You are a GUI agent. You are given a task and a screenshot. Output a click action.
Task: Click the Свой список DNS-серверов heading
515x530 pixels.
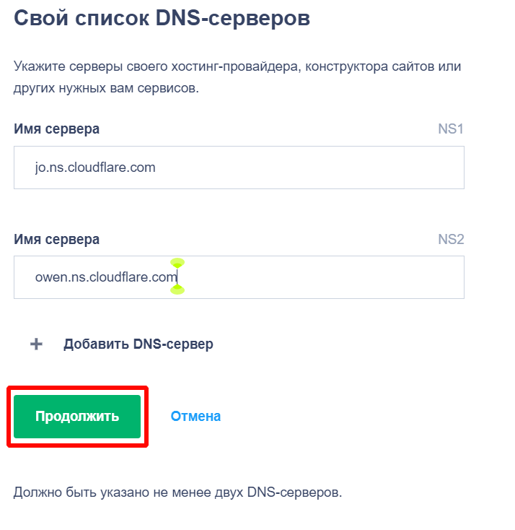pyautogui.click(x=162, y=18)
